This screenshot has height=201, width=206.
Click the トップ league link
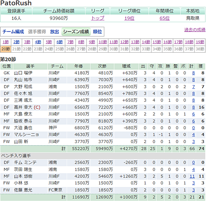coord(98,18)
